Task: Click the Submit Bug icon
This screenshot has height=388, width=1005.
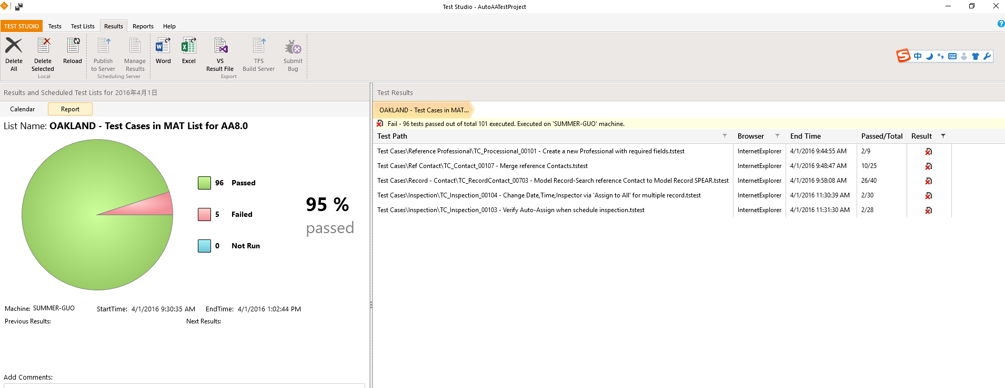Action: point(293,46)
